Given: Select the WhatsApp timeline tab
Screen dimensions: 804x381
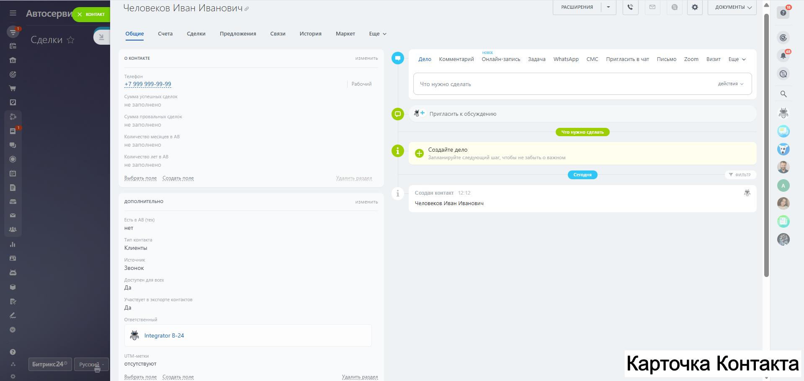Looking at the screenshot, I should (566, 59).
